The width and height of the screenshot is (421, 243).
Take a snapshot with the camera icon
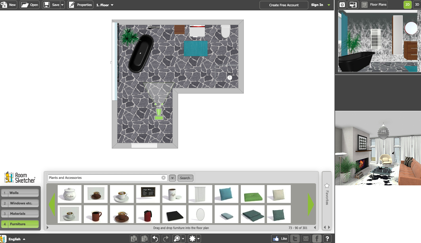click(343, 5)
